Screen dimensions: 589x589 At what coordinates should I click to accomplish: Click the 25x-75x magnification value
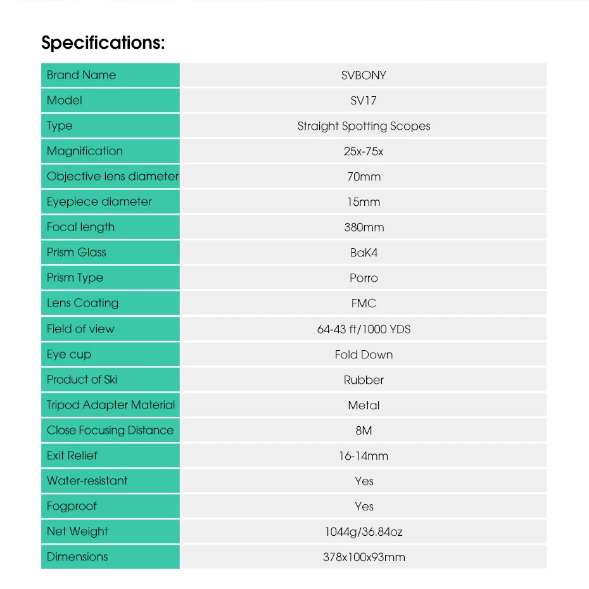(x=364, y=151)
